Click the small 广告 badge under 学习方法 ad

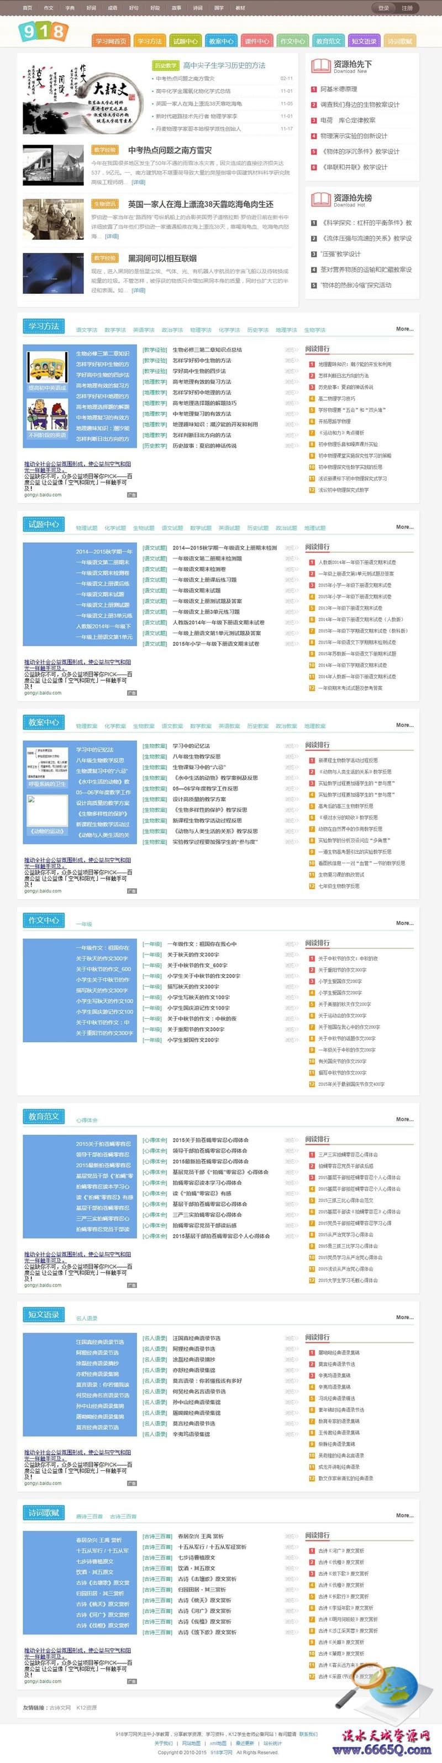pos(132,495)
